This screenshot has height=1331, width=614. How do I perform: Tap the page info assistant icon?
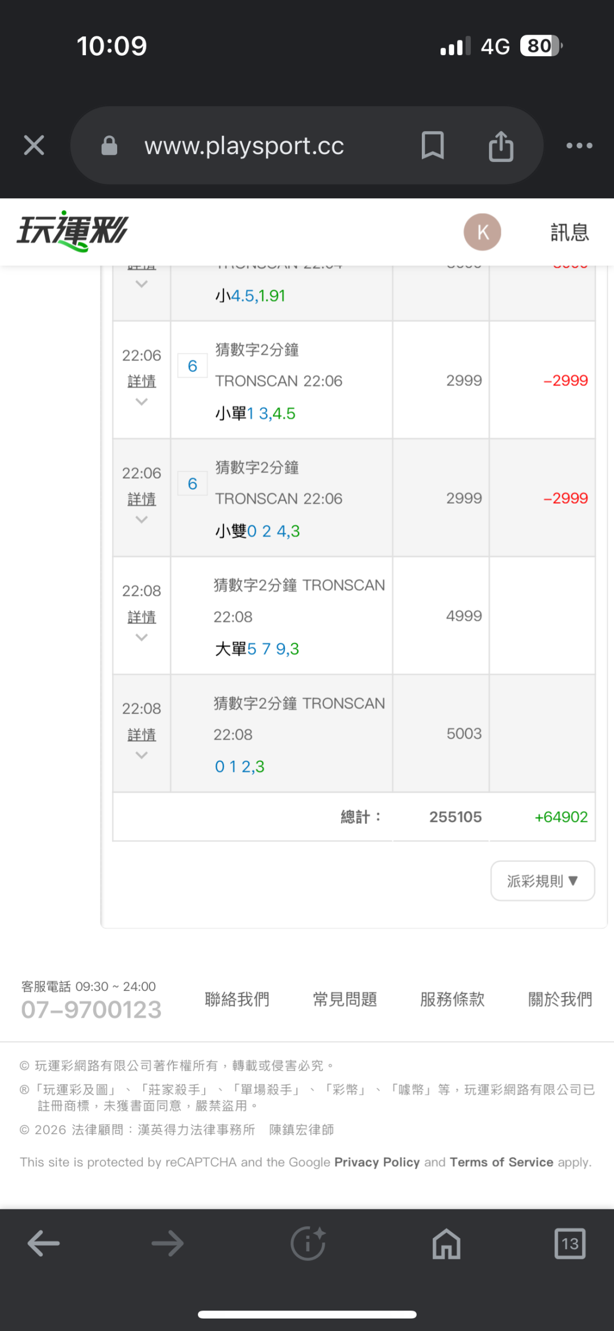(x=308, y=1243)
